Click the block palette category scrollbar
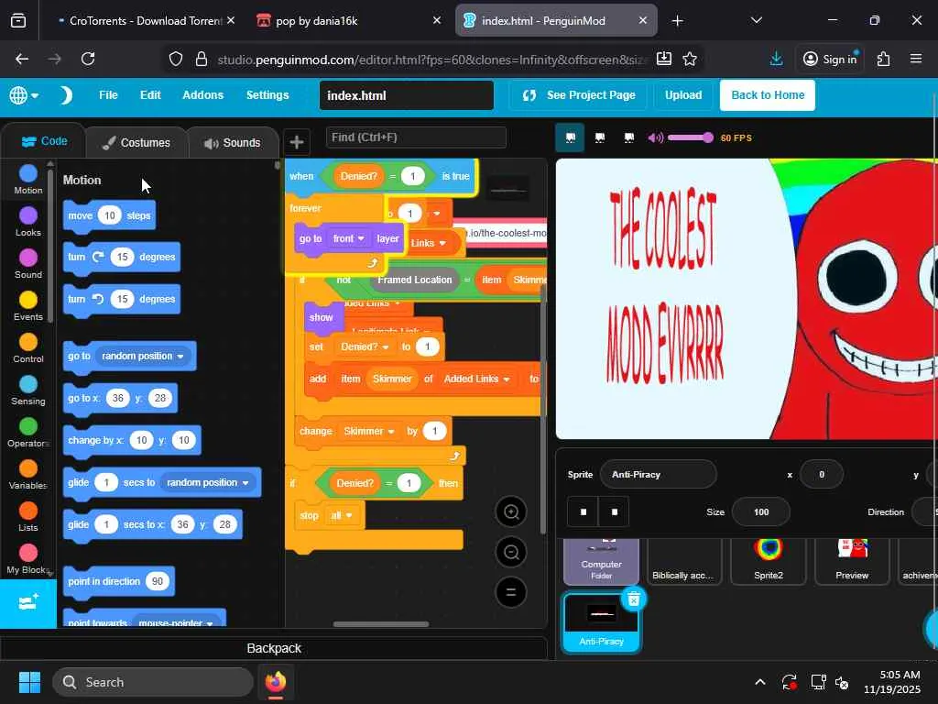This screenshot has height=704, width=938. click(x=50, y=244)
